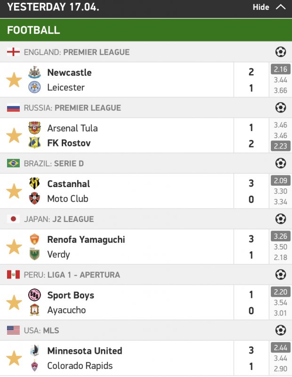The height and width of the screenshot is (377, 292).
Task: Collapse section with the up chevron
Action: (x=281, y=7)
